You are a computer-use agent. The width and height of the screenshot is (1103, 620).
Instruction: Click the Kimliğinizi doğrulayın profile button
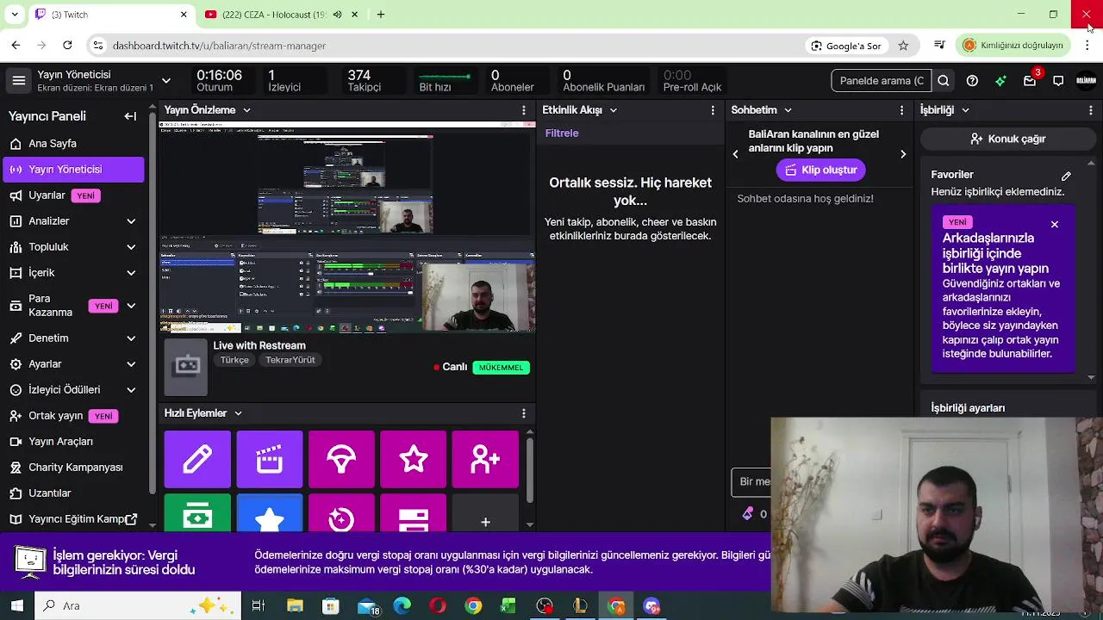pos(1013,46)
